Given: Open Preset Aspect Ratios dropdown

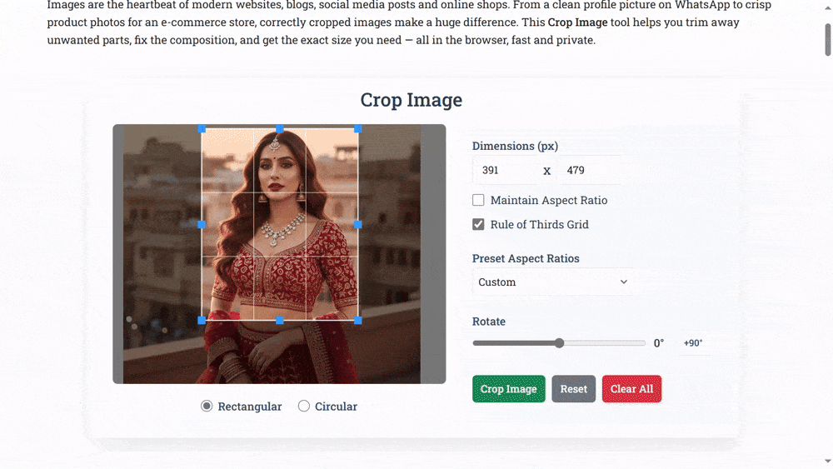Looking at the screenshot, I should (552, 282).
